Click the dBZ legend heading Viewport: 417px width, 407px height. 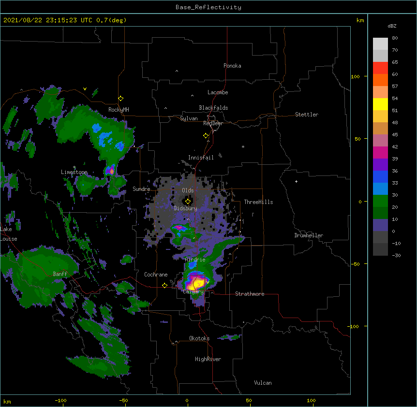(x=392, y=26)
